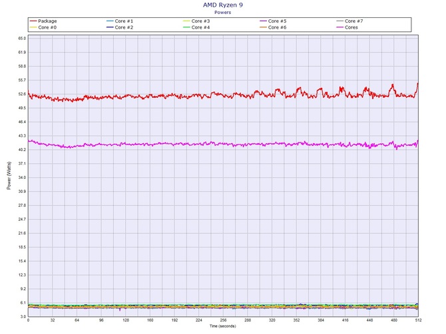The height and width of the screenshot is (334, 446).
Task: Click the red Package color line in legend
Action: 33,21
